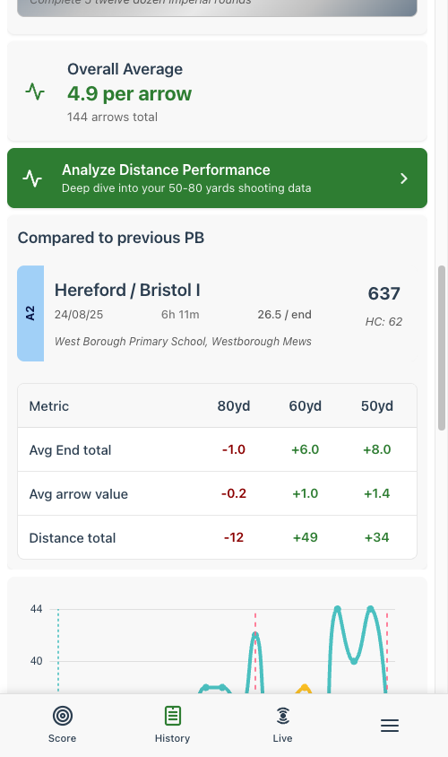Click Avg arrow value row label
The width and height of the screenshot is (448, 757).
point(78,494)
